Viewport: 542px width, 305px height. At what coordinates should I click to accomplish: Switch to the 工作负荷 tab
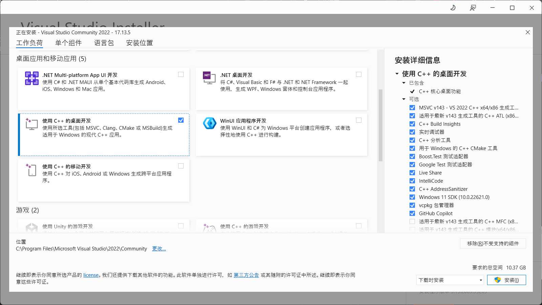click(x=29, y=43)
